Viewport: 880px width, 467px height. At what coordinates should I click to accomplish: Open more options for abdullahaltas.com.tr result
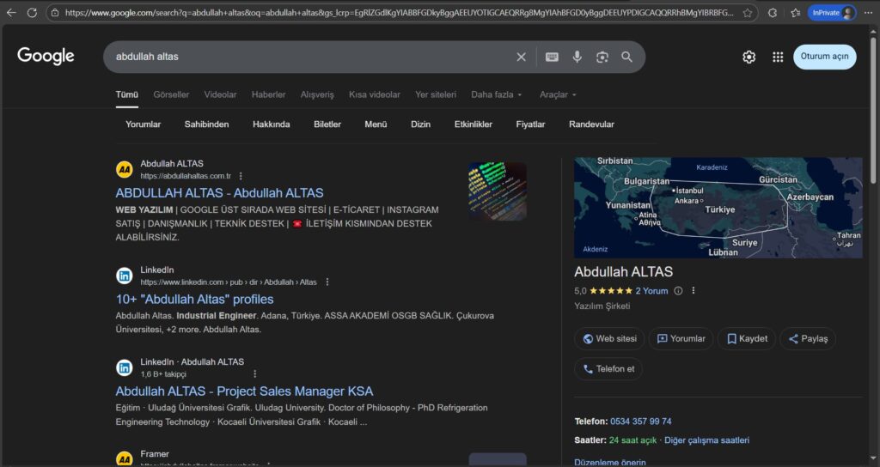pos(241,176)
